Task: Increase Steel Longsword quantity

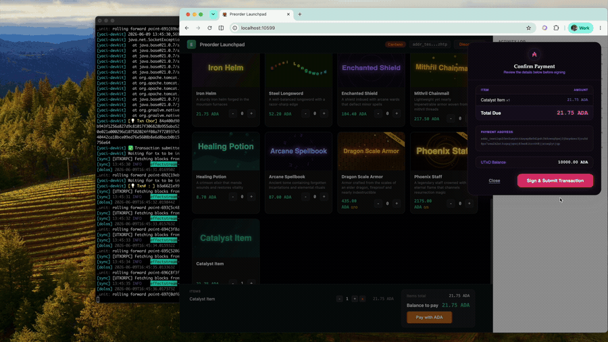Action: tap(324, 114)
